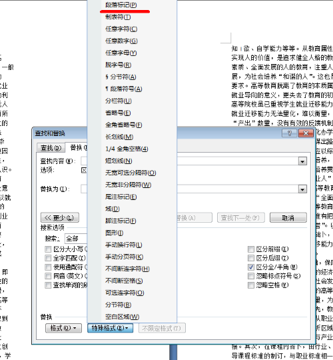
Task: Choose 空白区域(W) menu entry
Action: (123, 317)
